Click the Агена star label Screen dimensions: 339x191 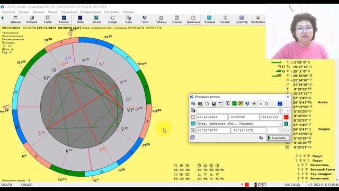(x=323, y=102)
